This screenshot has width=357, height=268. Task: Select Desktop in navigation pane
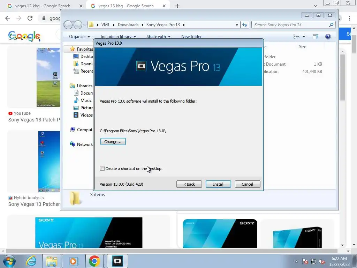(83, 56)
